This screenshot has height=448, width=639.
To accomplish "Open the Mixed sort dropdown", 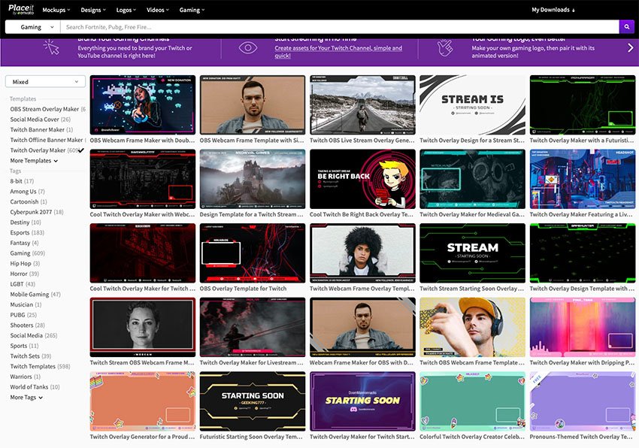I will tap(45, 82).
